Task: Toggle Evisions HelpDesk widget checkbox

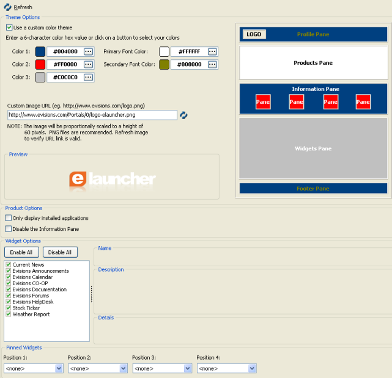Action: [x=8, y=302]
